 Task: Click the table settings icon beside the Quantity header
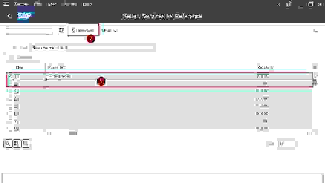click(315, 68)
